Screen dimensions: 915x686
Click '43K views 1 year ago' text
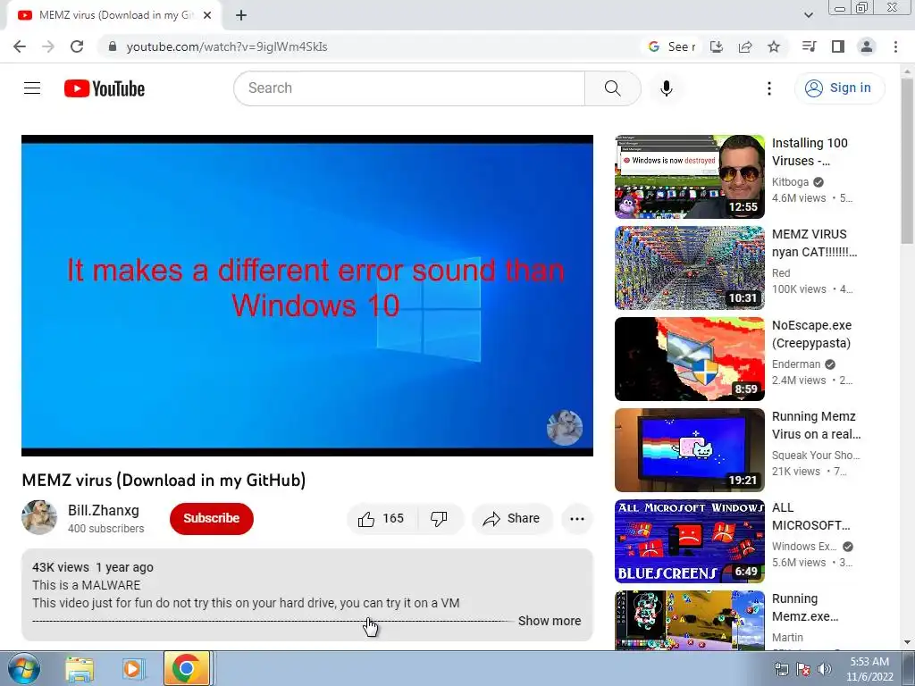(93, 567)
